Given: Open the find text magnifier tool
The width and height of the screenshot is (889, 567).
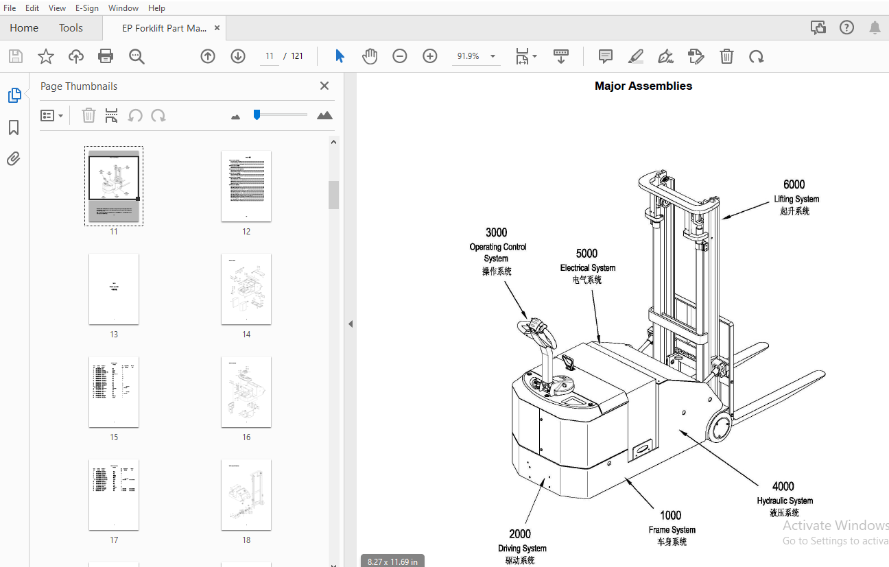Looking at the screenshot, I should click(137, 56).
